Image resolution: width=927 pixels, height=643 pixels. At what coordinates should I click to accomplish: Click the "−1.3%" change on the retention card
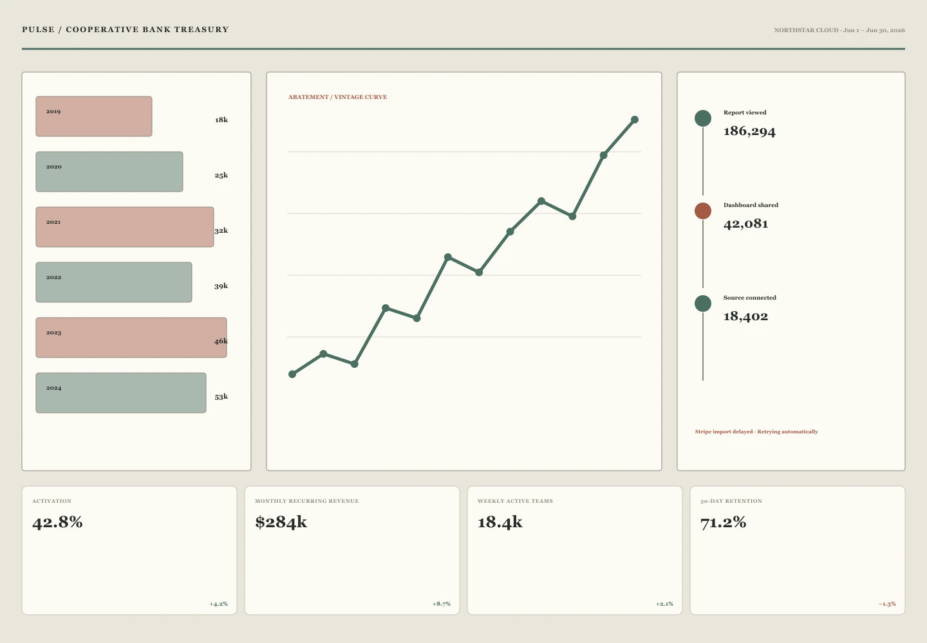887,604
